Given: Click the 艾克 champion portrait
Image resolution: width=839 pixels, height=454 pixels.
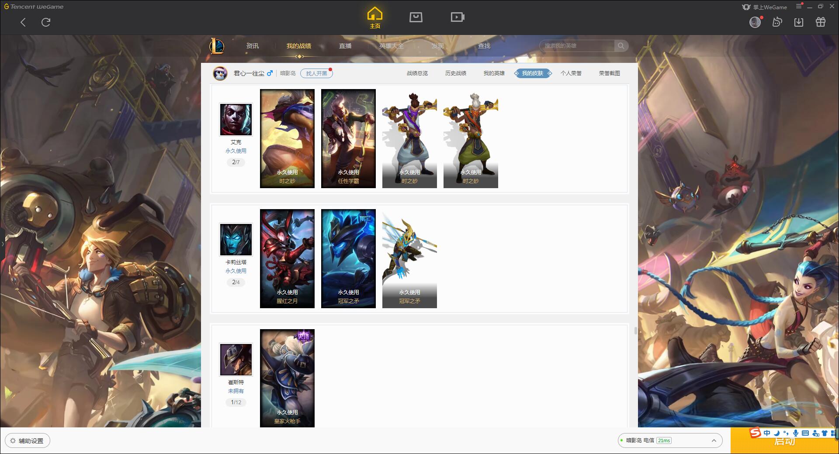Looking at the screenshot, I should pos(236,120).
